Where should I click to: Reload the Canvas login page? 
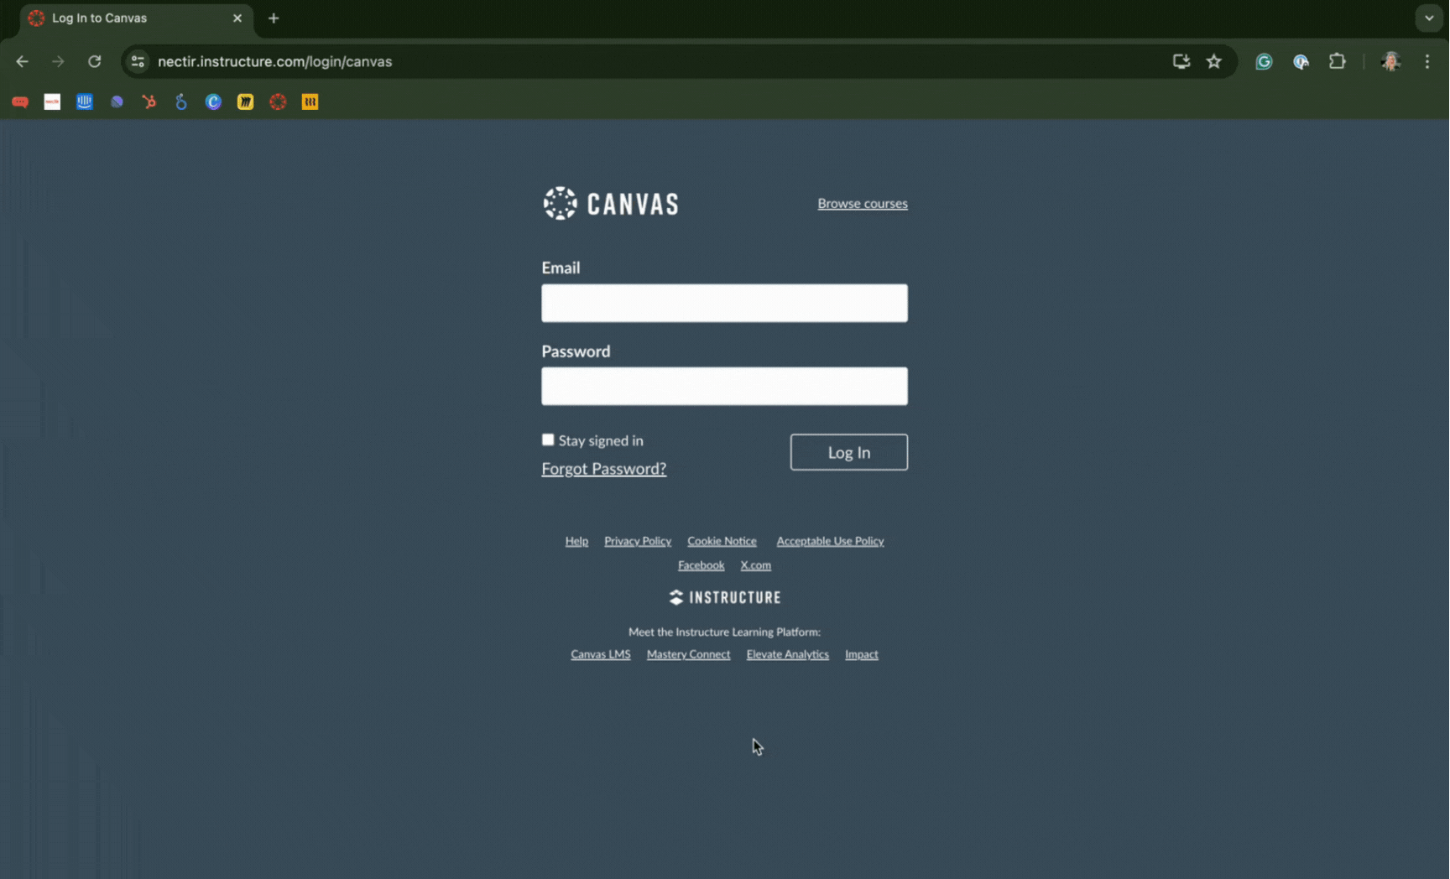[x=95, y=61]
